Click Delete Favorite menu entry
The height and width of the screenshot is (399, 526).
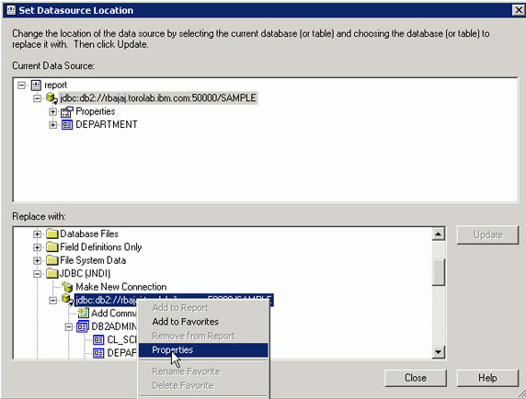[x=203, y=385]
